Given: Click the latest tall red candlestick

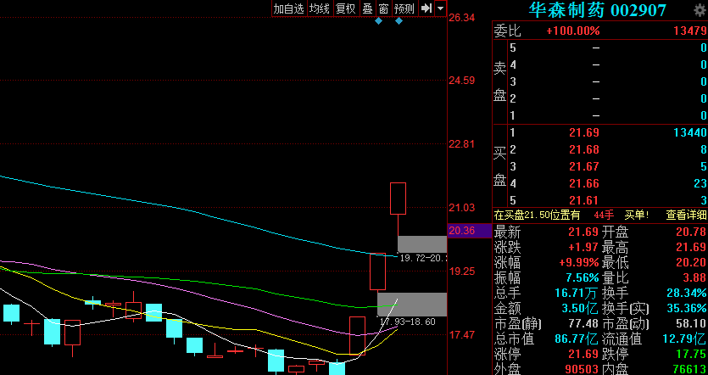Looking at the screenshot, I should coord(398,198).
